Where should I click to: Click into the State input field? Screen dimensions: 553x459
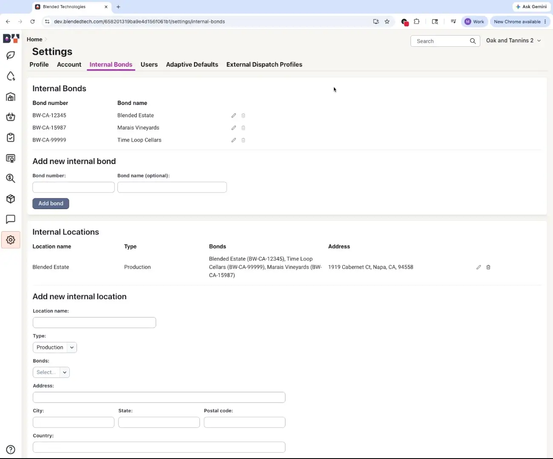(159, 422)
